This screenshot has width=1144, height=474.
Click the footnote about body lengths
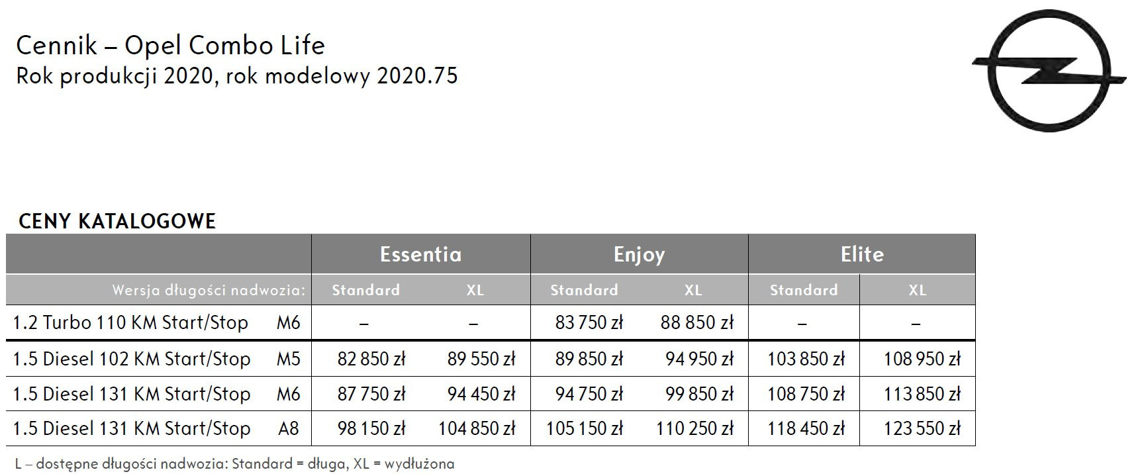[234, 463]
